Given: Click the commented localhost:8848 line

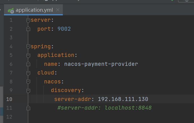Looking at the screenshot, I should pyautogui.click(x=104, y=108).
